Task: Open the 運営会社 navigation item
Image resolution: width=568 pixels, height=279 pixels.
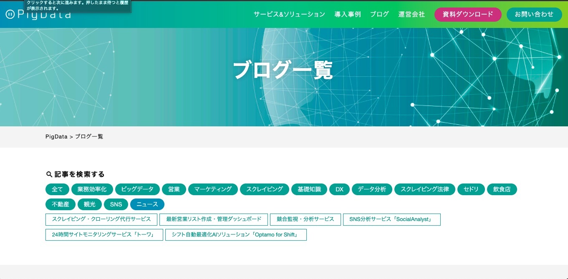Action: click(x=411, y=14)
